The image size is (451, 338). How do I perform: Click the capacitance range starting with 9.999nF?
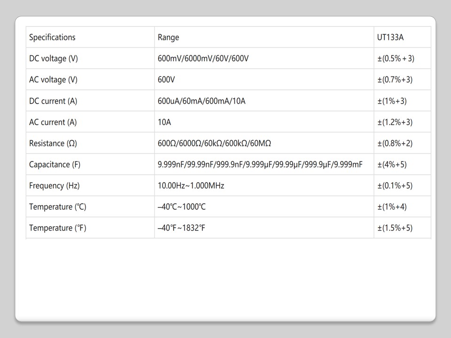click(260, 164)
